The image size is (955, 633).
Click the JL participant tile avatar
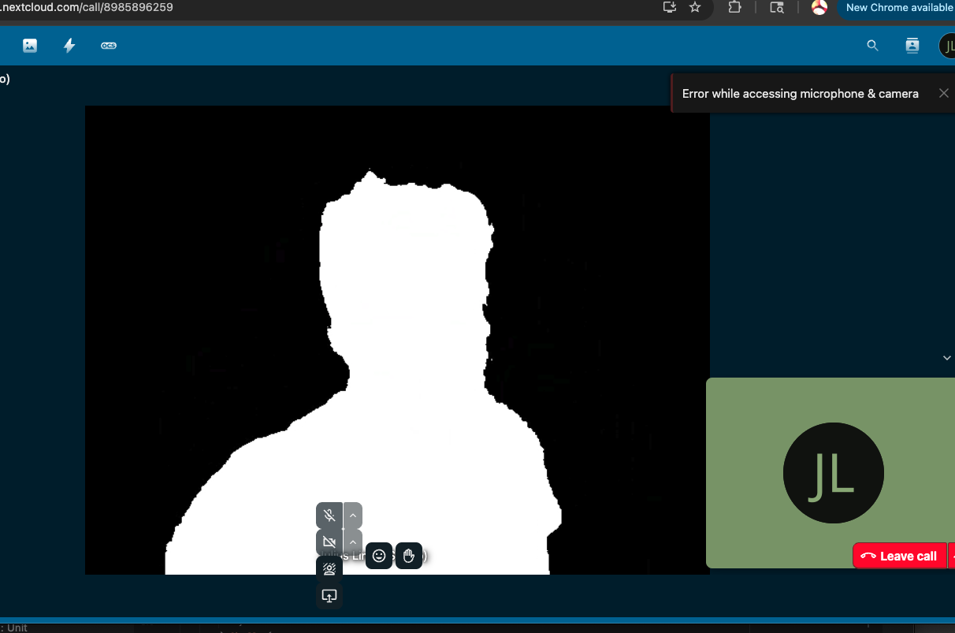(833, 473)
